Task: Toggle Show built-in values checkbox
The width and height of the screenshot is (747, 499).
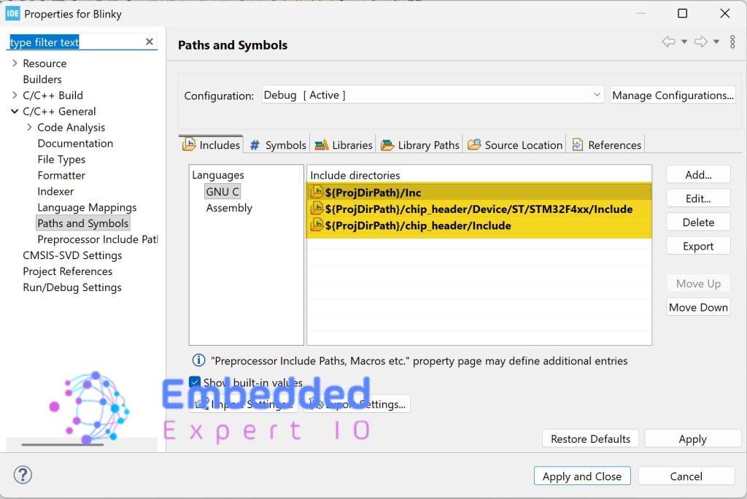Action: (x=195, y=382)
